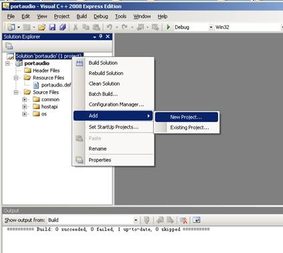283x253 pixels.
Task: Choose Existing Project in Add submenu
Action: [x=187, y=128]
